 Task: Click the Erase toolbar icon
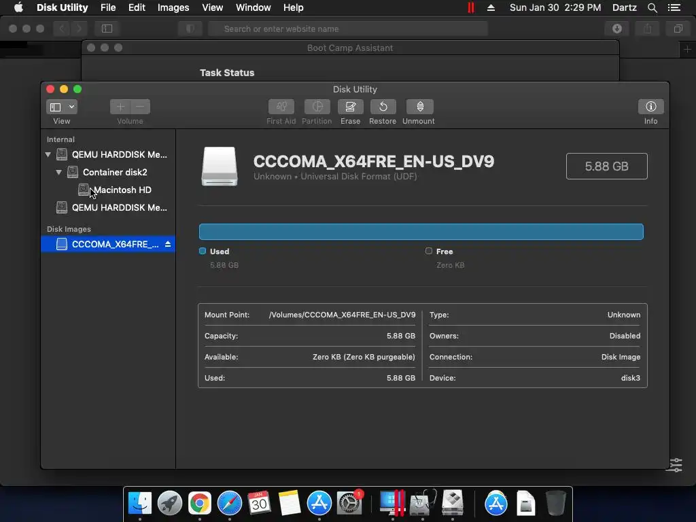350,107
